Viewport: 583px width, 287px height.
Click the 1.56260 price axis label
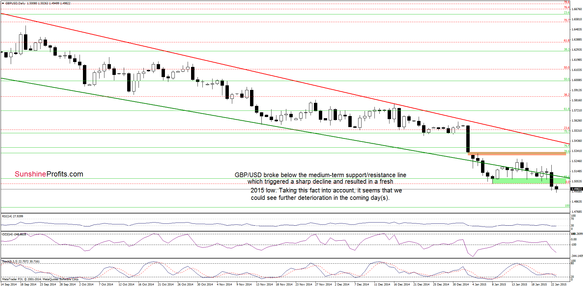coord(577,121)
